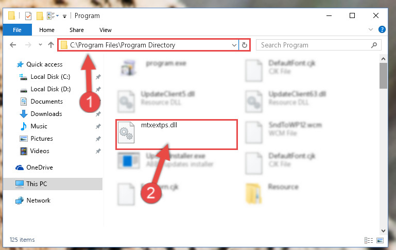Viewport: 396px width, 250px height.
Task: Click the New Folder quick access icon
Action: pyautogui.click(x=40, y=16)
